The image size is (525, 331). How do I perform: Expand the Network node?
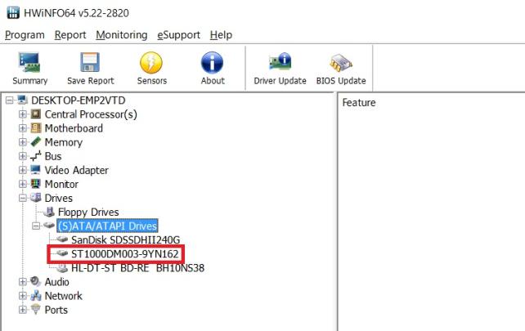(x=23, y=296)
